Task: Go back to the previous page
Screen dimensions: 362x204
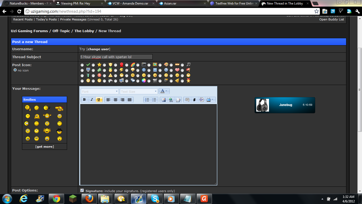Action: coord(5,11)
